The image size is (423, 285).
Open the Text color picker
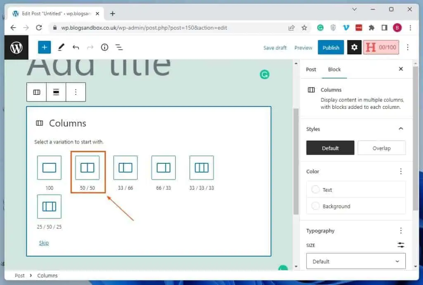coord(326,189)
